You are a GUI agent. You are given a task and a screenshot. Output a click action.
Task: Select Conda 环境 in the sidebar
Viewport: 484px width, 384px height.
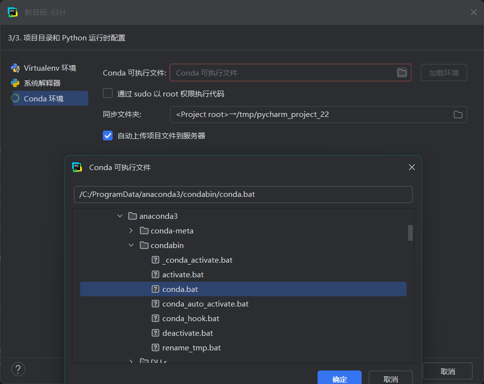coord(50,98)
